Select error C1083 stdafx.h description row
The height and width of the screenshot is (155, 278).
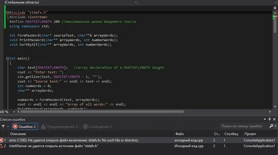coord(74,140)
